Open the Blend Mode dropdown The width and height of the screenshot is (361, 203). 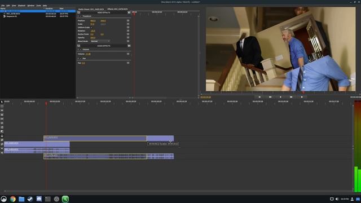click(100, 41)
